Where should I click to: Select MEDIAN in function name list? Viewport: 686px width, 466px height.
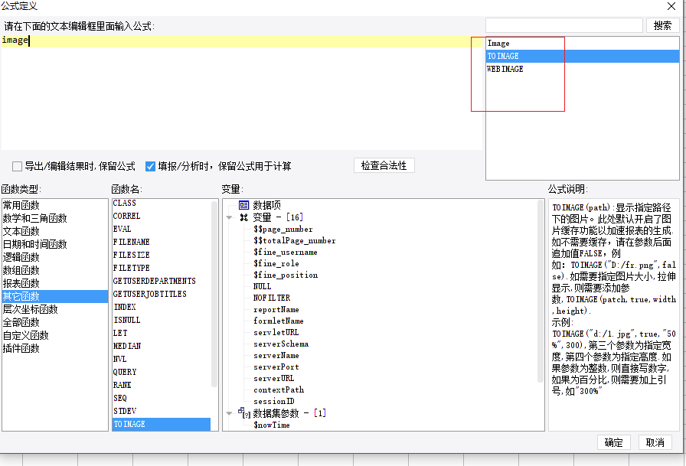pos(162,346)
